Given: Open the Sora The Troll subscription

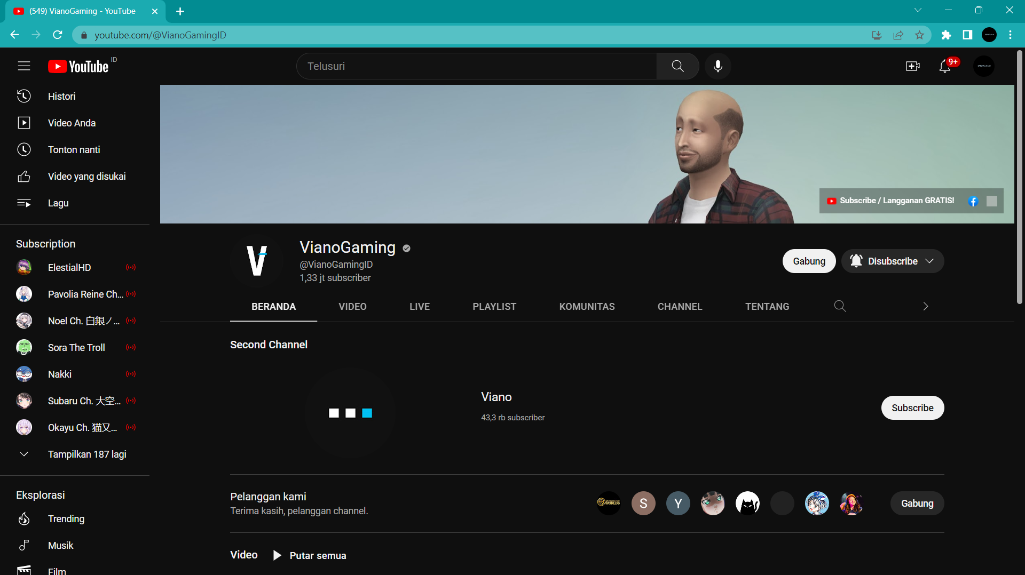Looking at the screenshot, I should [75, 348].
